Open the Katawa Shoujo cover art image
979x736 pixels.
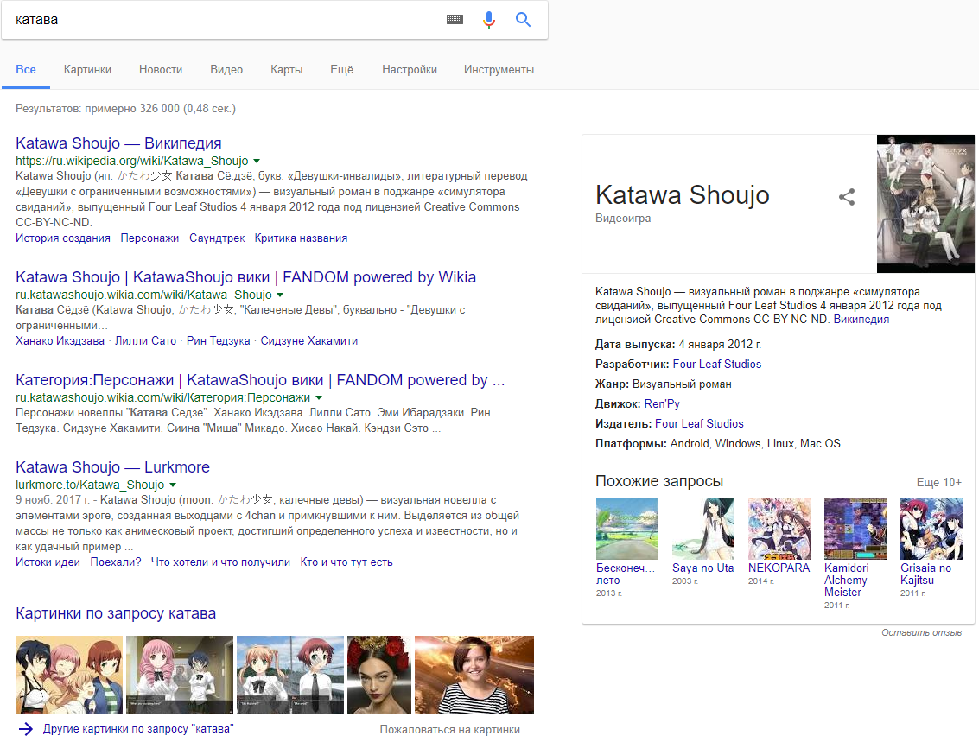pyautogui.click(x=925, y=204)
